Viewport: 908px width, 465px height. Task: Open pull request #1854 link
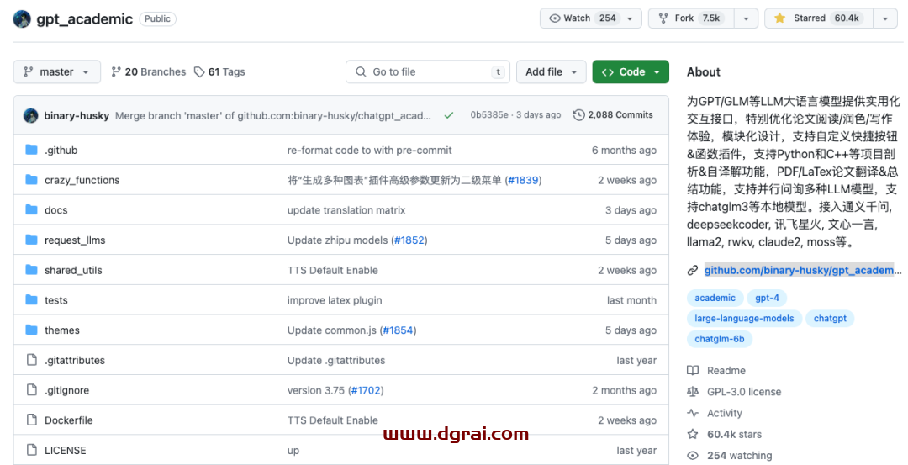coord(398,330)
